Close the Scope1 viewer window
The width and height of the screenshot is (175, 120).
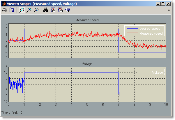169,4
